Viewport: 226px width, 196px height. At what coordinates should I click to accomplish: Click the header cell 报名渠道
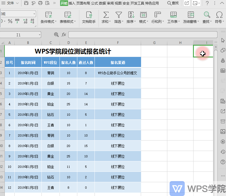point(118,62)
